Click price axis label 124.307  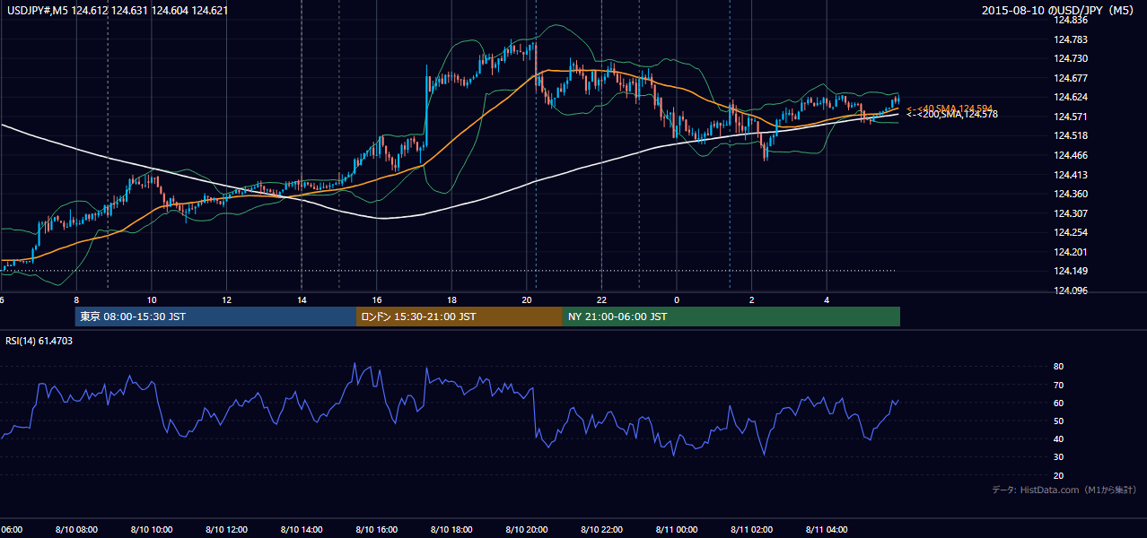1073,213
